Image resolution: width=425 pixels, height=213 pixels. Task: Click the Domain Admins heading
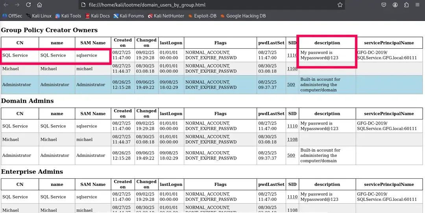tap(28, 101)
